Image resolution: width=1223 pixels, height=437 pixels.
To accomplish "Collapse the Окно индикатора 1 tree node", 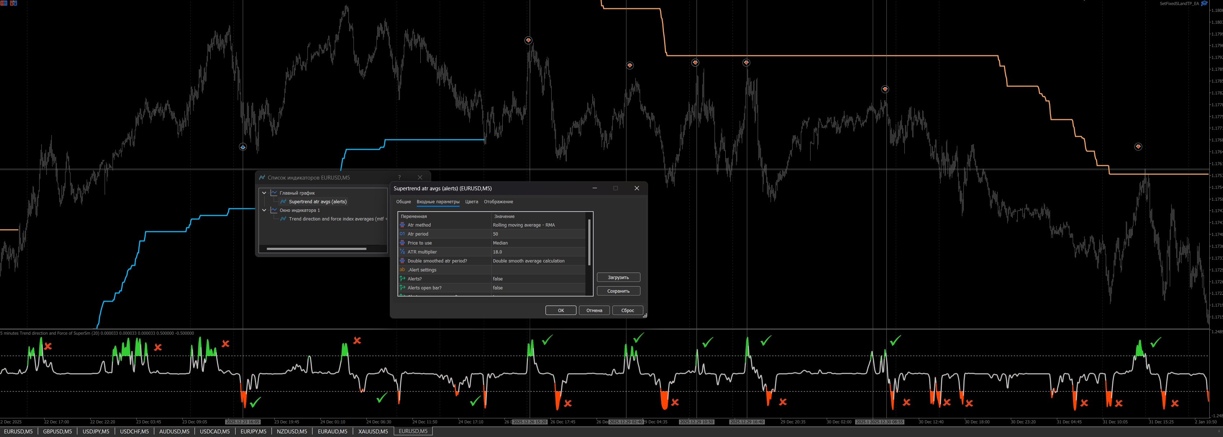I will 264,210.
